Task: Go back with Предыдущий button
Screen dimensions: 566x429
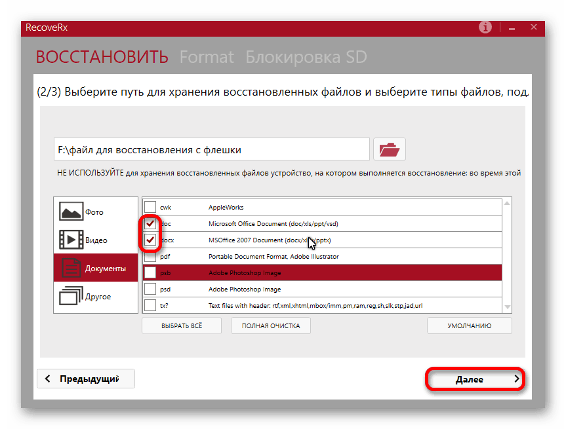Action: coord(86,379)
